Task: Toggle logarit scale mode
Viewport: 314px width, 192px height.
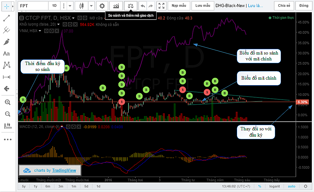Action: pos(275,186)
